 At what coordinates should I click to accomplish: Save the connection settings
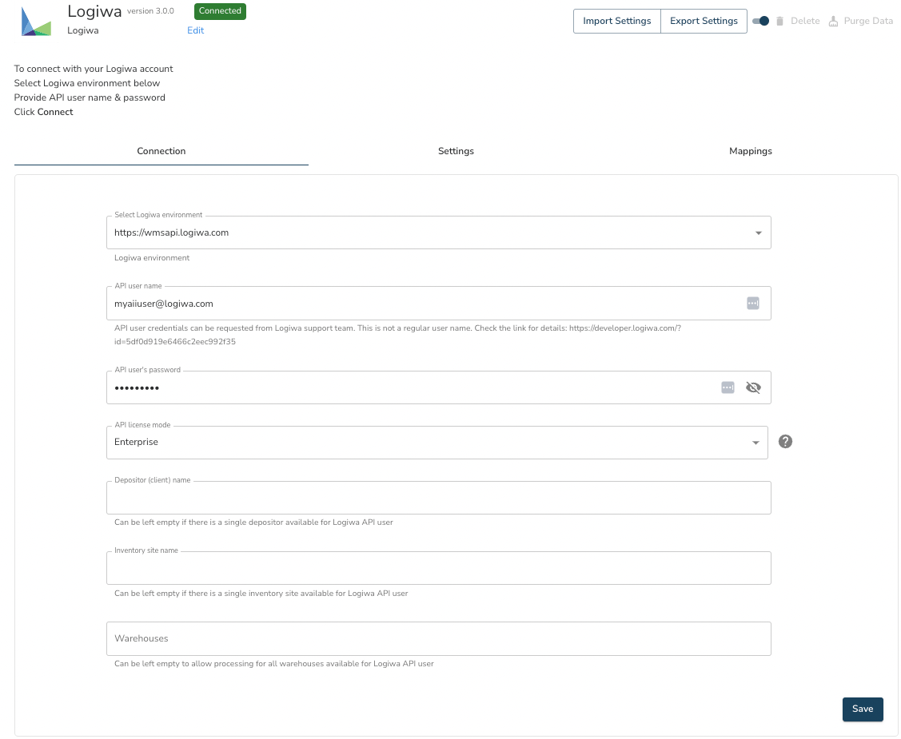click(x=863, y=709)
